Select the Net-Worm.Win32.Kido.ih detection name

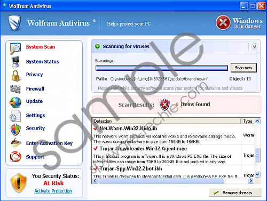pyautogui.click(x=128, y=128)
